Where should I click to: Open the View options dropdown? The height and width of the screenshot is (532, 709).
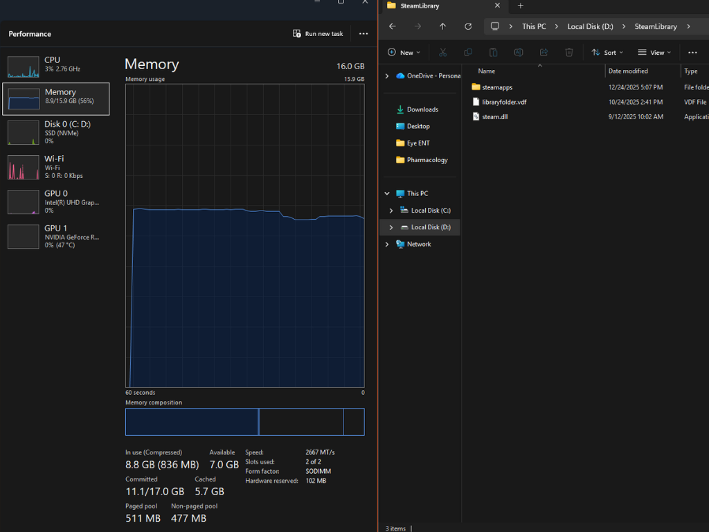[655, 52]
